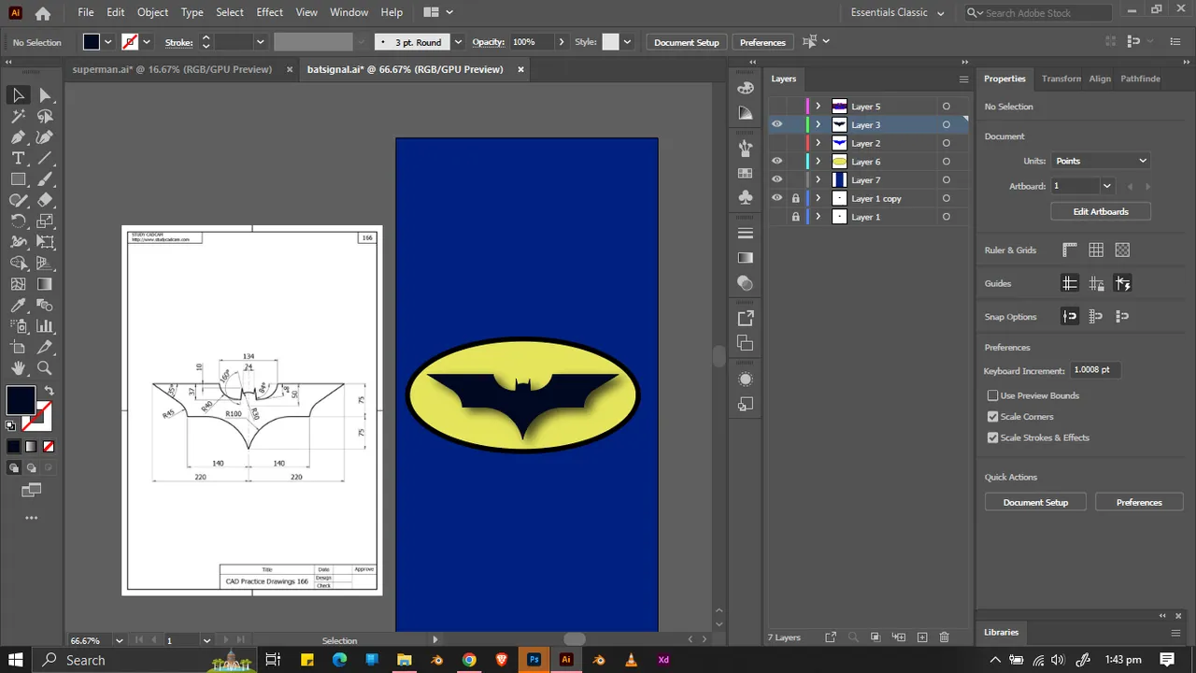The width and height of the screenshot is (1196, 673).
Task: Enable Use Preview Bounds checkbox
Action: tap(993, 395)
